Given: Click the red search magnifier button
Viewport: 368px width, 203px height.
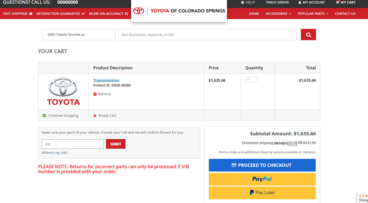Looking at the screenshot, I should [x=308, y=35].
